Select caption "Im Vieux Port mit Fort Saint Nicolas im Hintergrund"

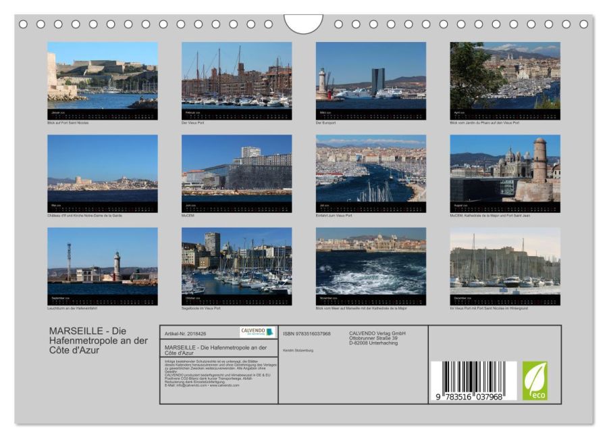click(x=489, y=308)
